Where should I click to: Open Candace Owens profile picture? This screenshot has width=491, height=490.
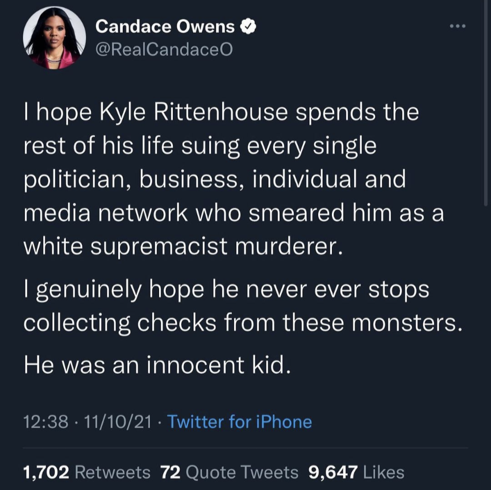pyautogui.click(x=54, y=37)
